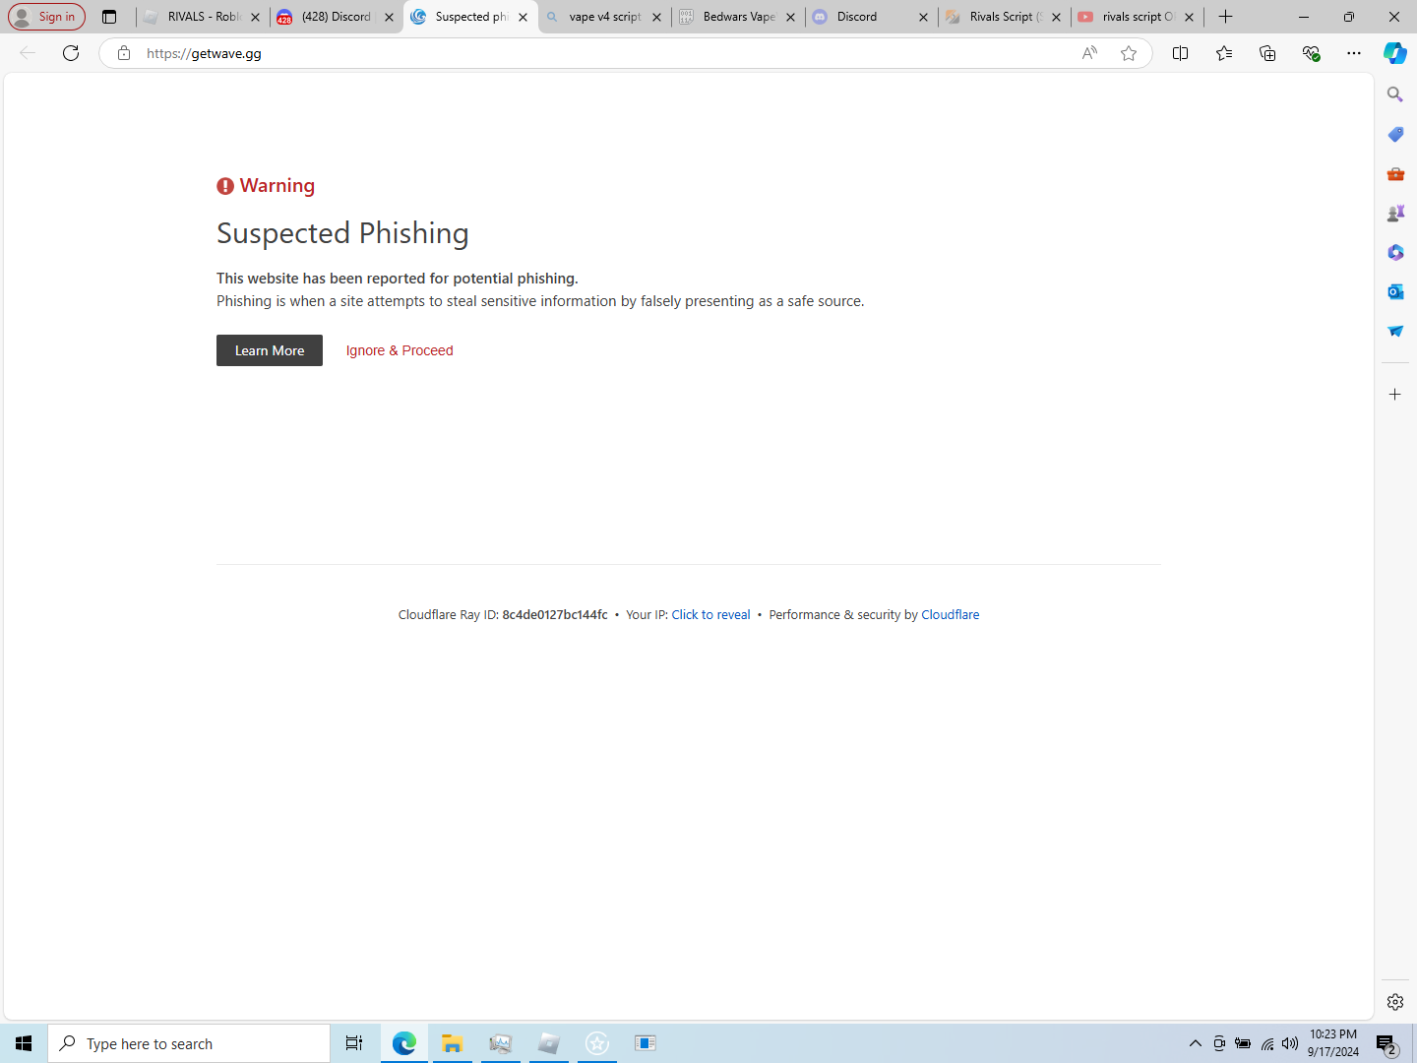Open Windows Start menu

24,1043
